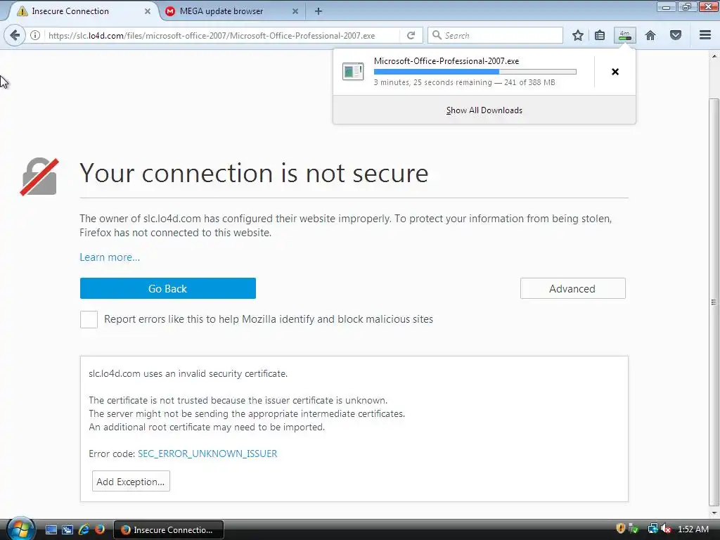This screenshot has height=540, width=720.
Task: Open site information icon in address bar
Action: [35, 35]
